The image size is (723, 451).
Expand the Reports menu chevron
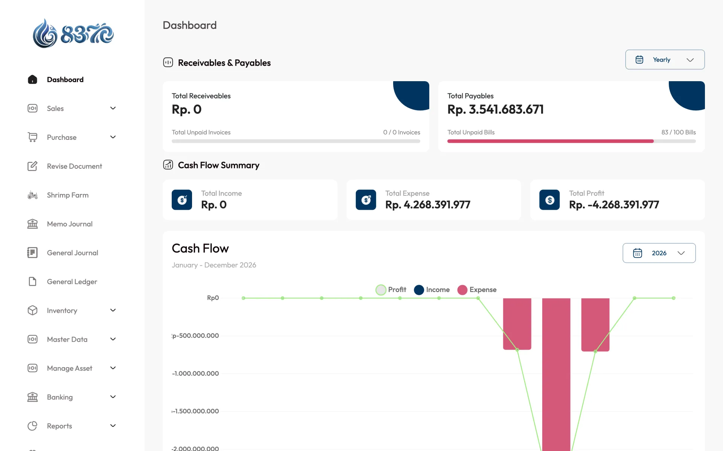tap(113, 426)
